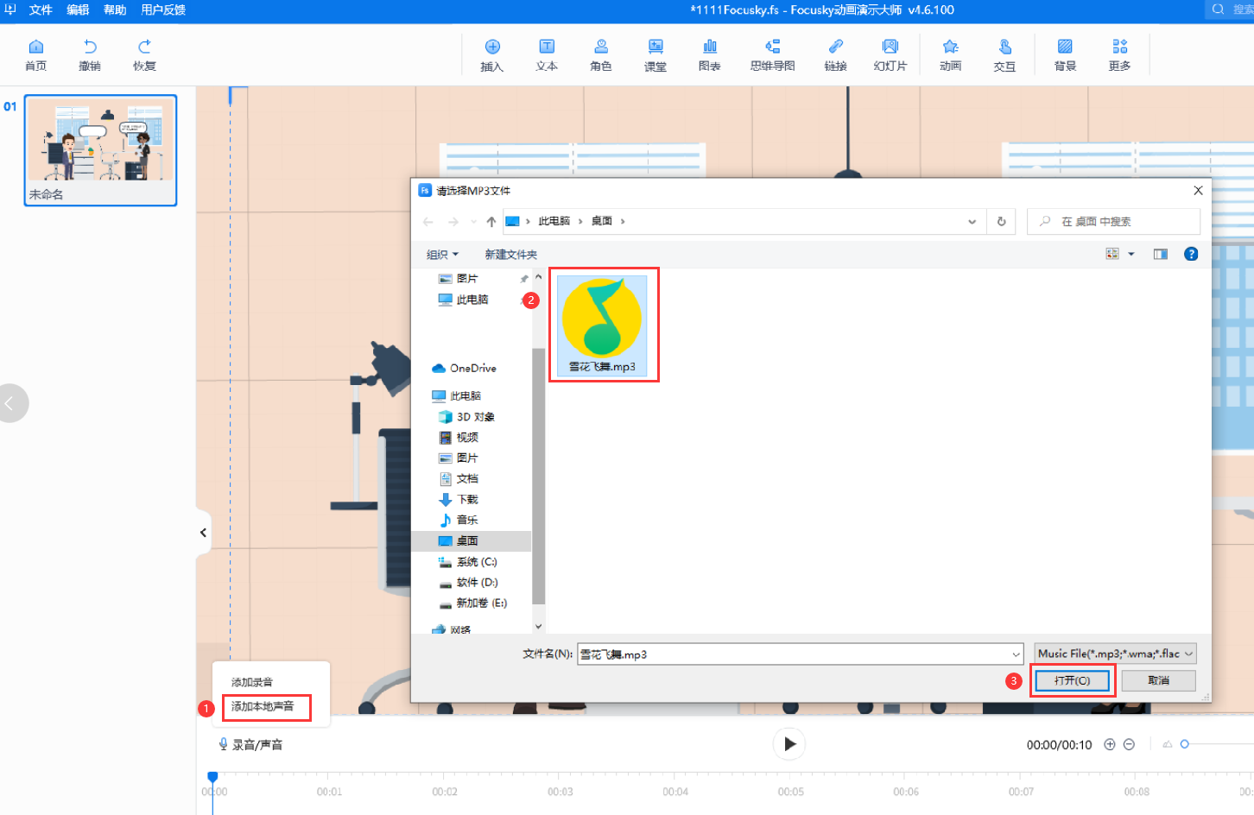Expand the recent locations arrow
This screenshot has width=1254, height=815.
473,222
